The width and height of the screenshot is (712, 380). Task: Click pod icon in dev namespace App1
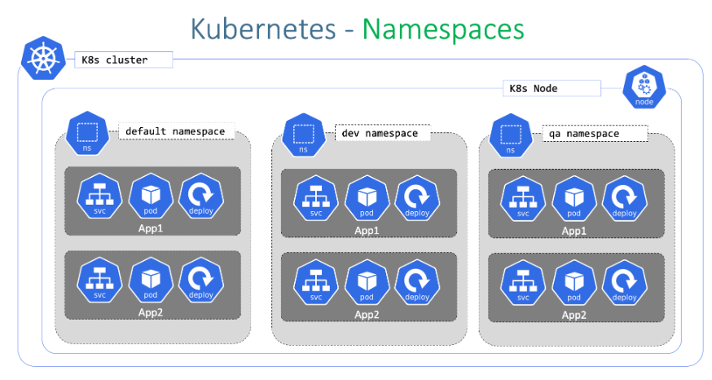point(367,199)
